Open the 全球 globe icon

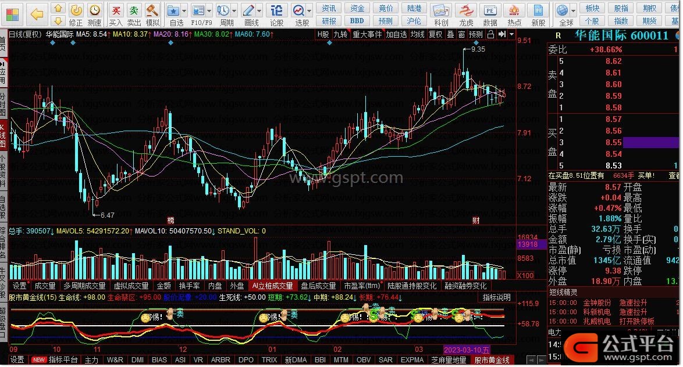coord(563,10)
